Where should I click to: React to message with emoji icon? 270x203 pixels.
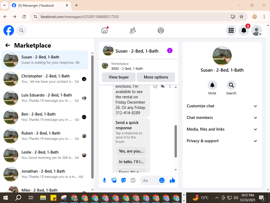155,86
